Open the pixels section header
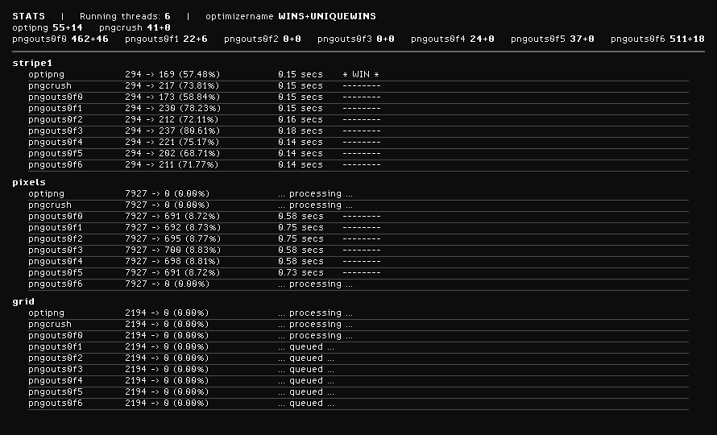717x435 pixels. tap(29, 182)
